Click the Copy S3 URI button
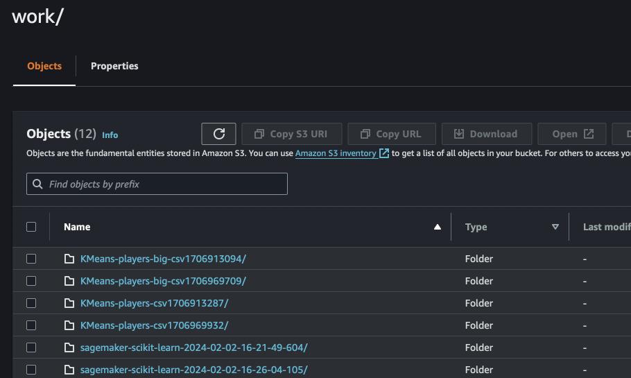631x378 pixels. tap(291, 134)
